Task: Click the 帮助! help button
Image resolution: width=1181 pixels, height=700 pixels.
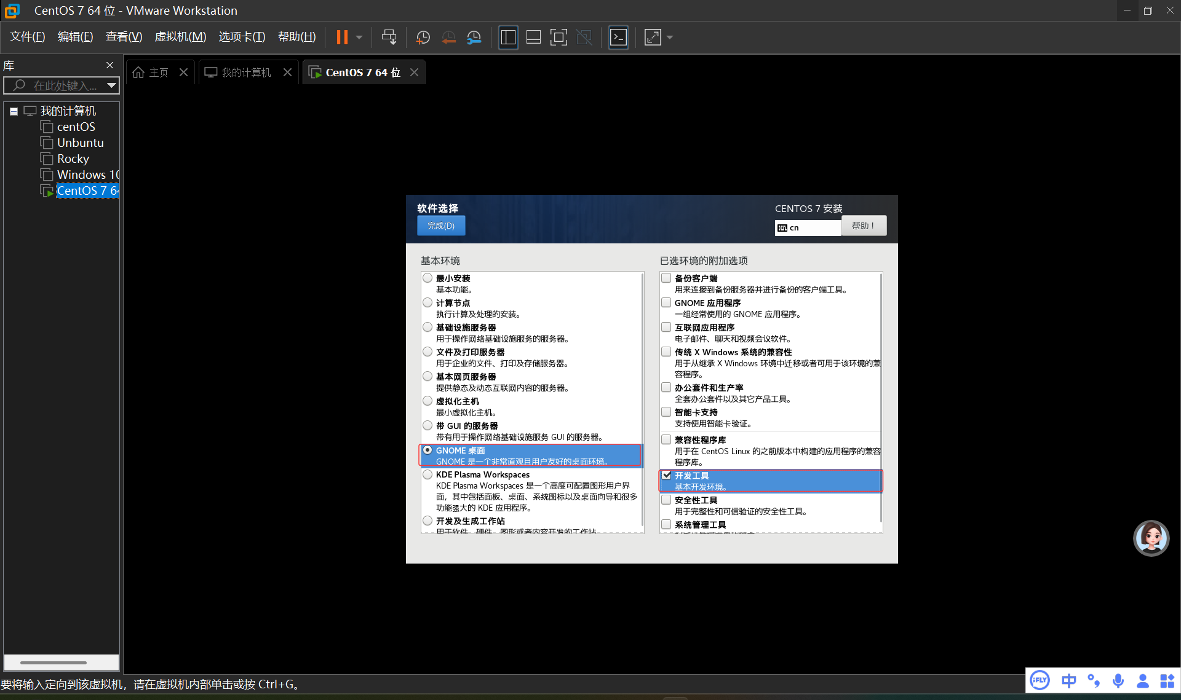Action: pyautogui.click(x=864, y=226)
